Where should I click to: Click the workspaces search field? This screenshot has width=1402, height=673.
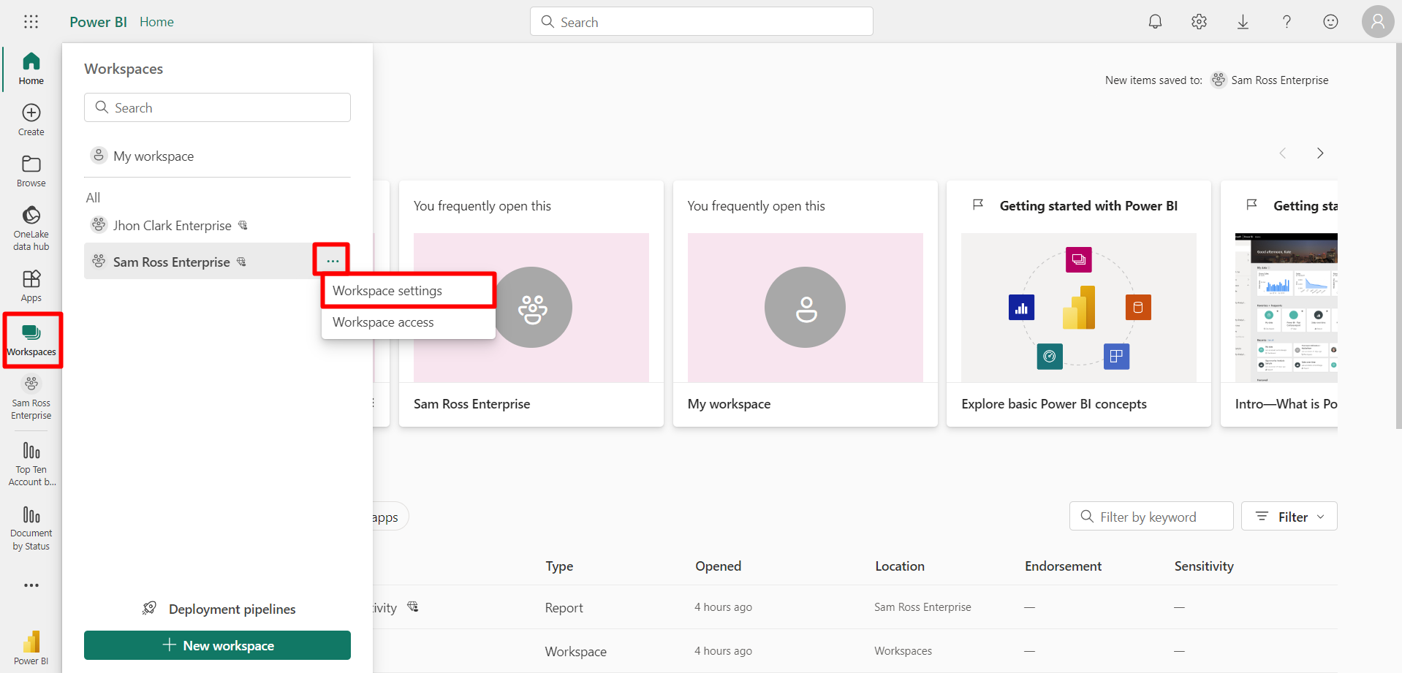217,107
